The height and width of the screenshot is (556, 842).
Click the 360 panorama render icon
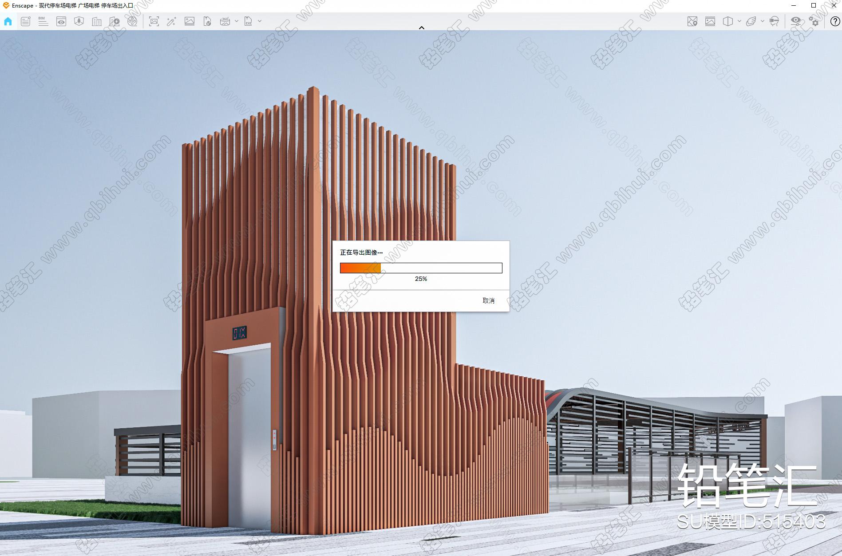point(225,21)
